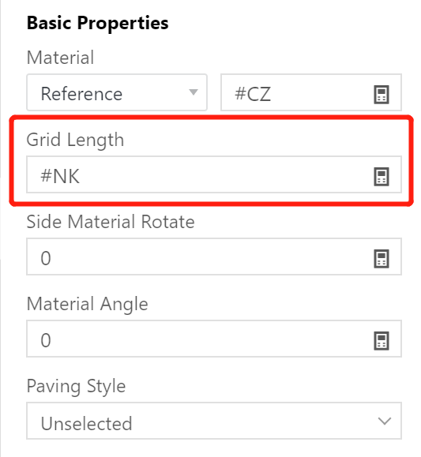Image resolution: width=421 pixels, height=457 pixels.
Task: Click the Grid Length label
Action: [x=75, y=140]
